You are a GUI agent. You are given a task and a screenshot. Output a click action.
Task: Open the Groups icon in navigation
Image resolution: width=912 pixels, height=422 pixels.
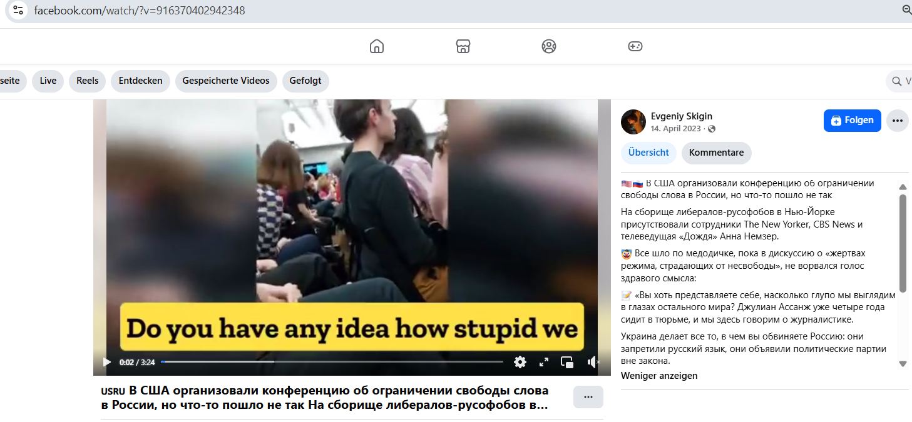[x=549, y=46]
